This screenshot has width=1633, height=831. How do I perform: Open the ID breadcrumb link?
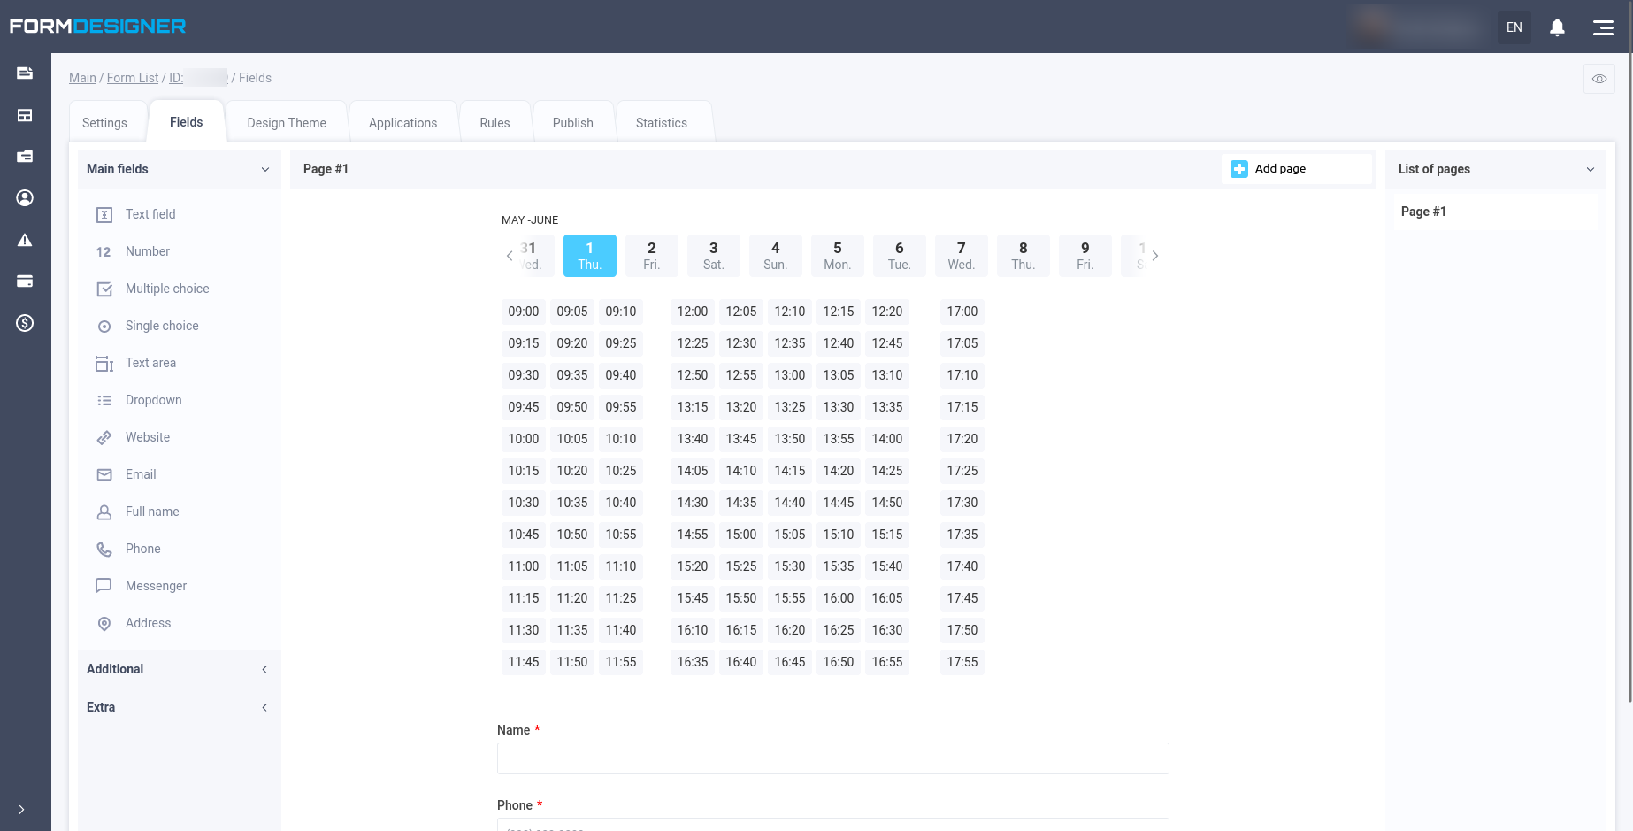pyautogui.click(x=198, y=78)
